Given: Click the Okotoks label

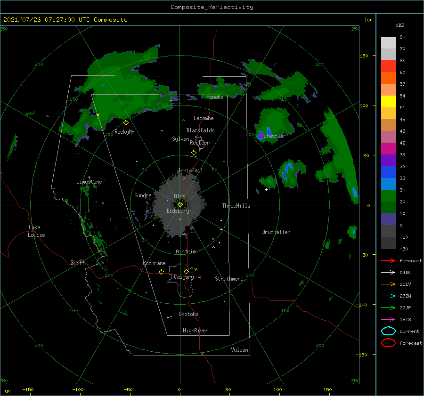Looking at the screenshot, I should pos(188,314).
